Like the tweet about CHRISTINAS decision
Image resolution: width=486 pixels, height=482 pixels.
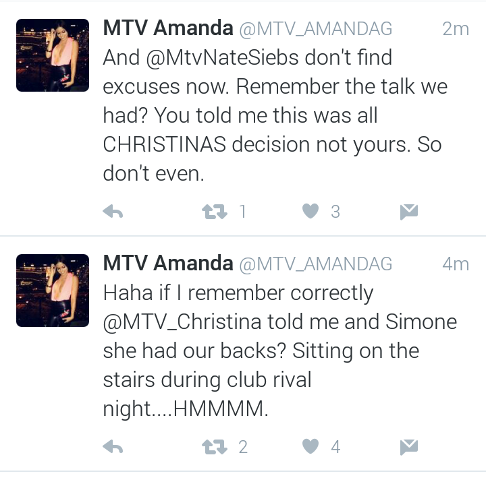pyautogui.click(x=310, y=211)
